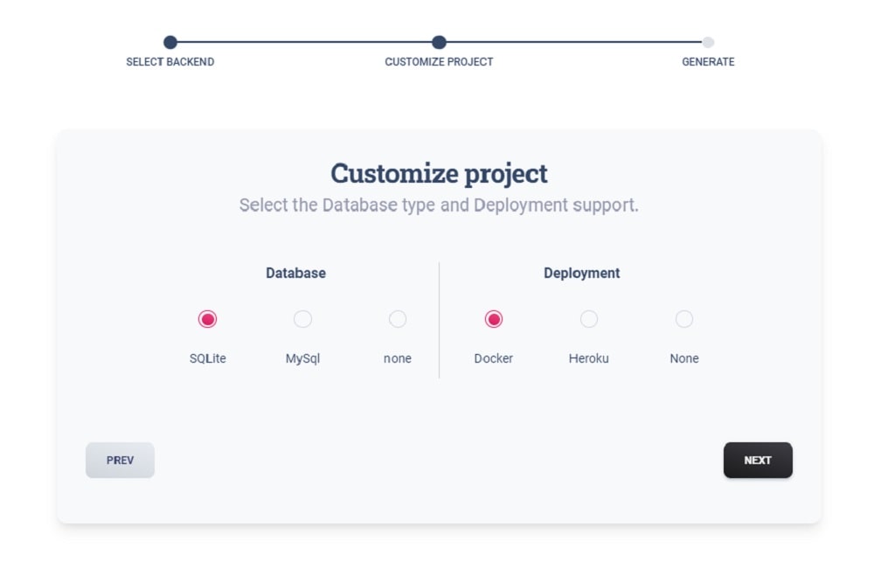Choose Heroku deployment option
The height and width of the screenshot is (562, 874).
tap(588, 319)
